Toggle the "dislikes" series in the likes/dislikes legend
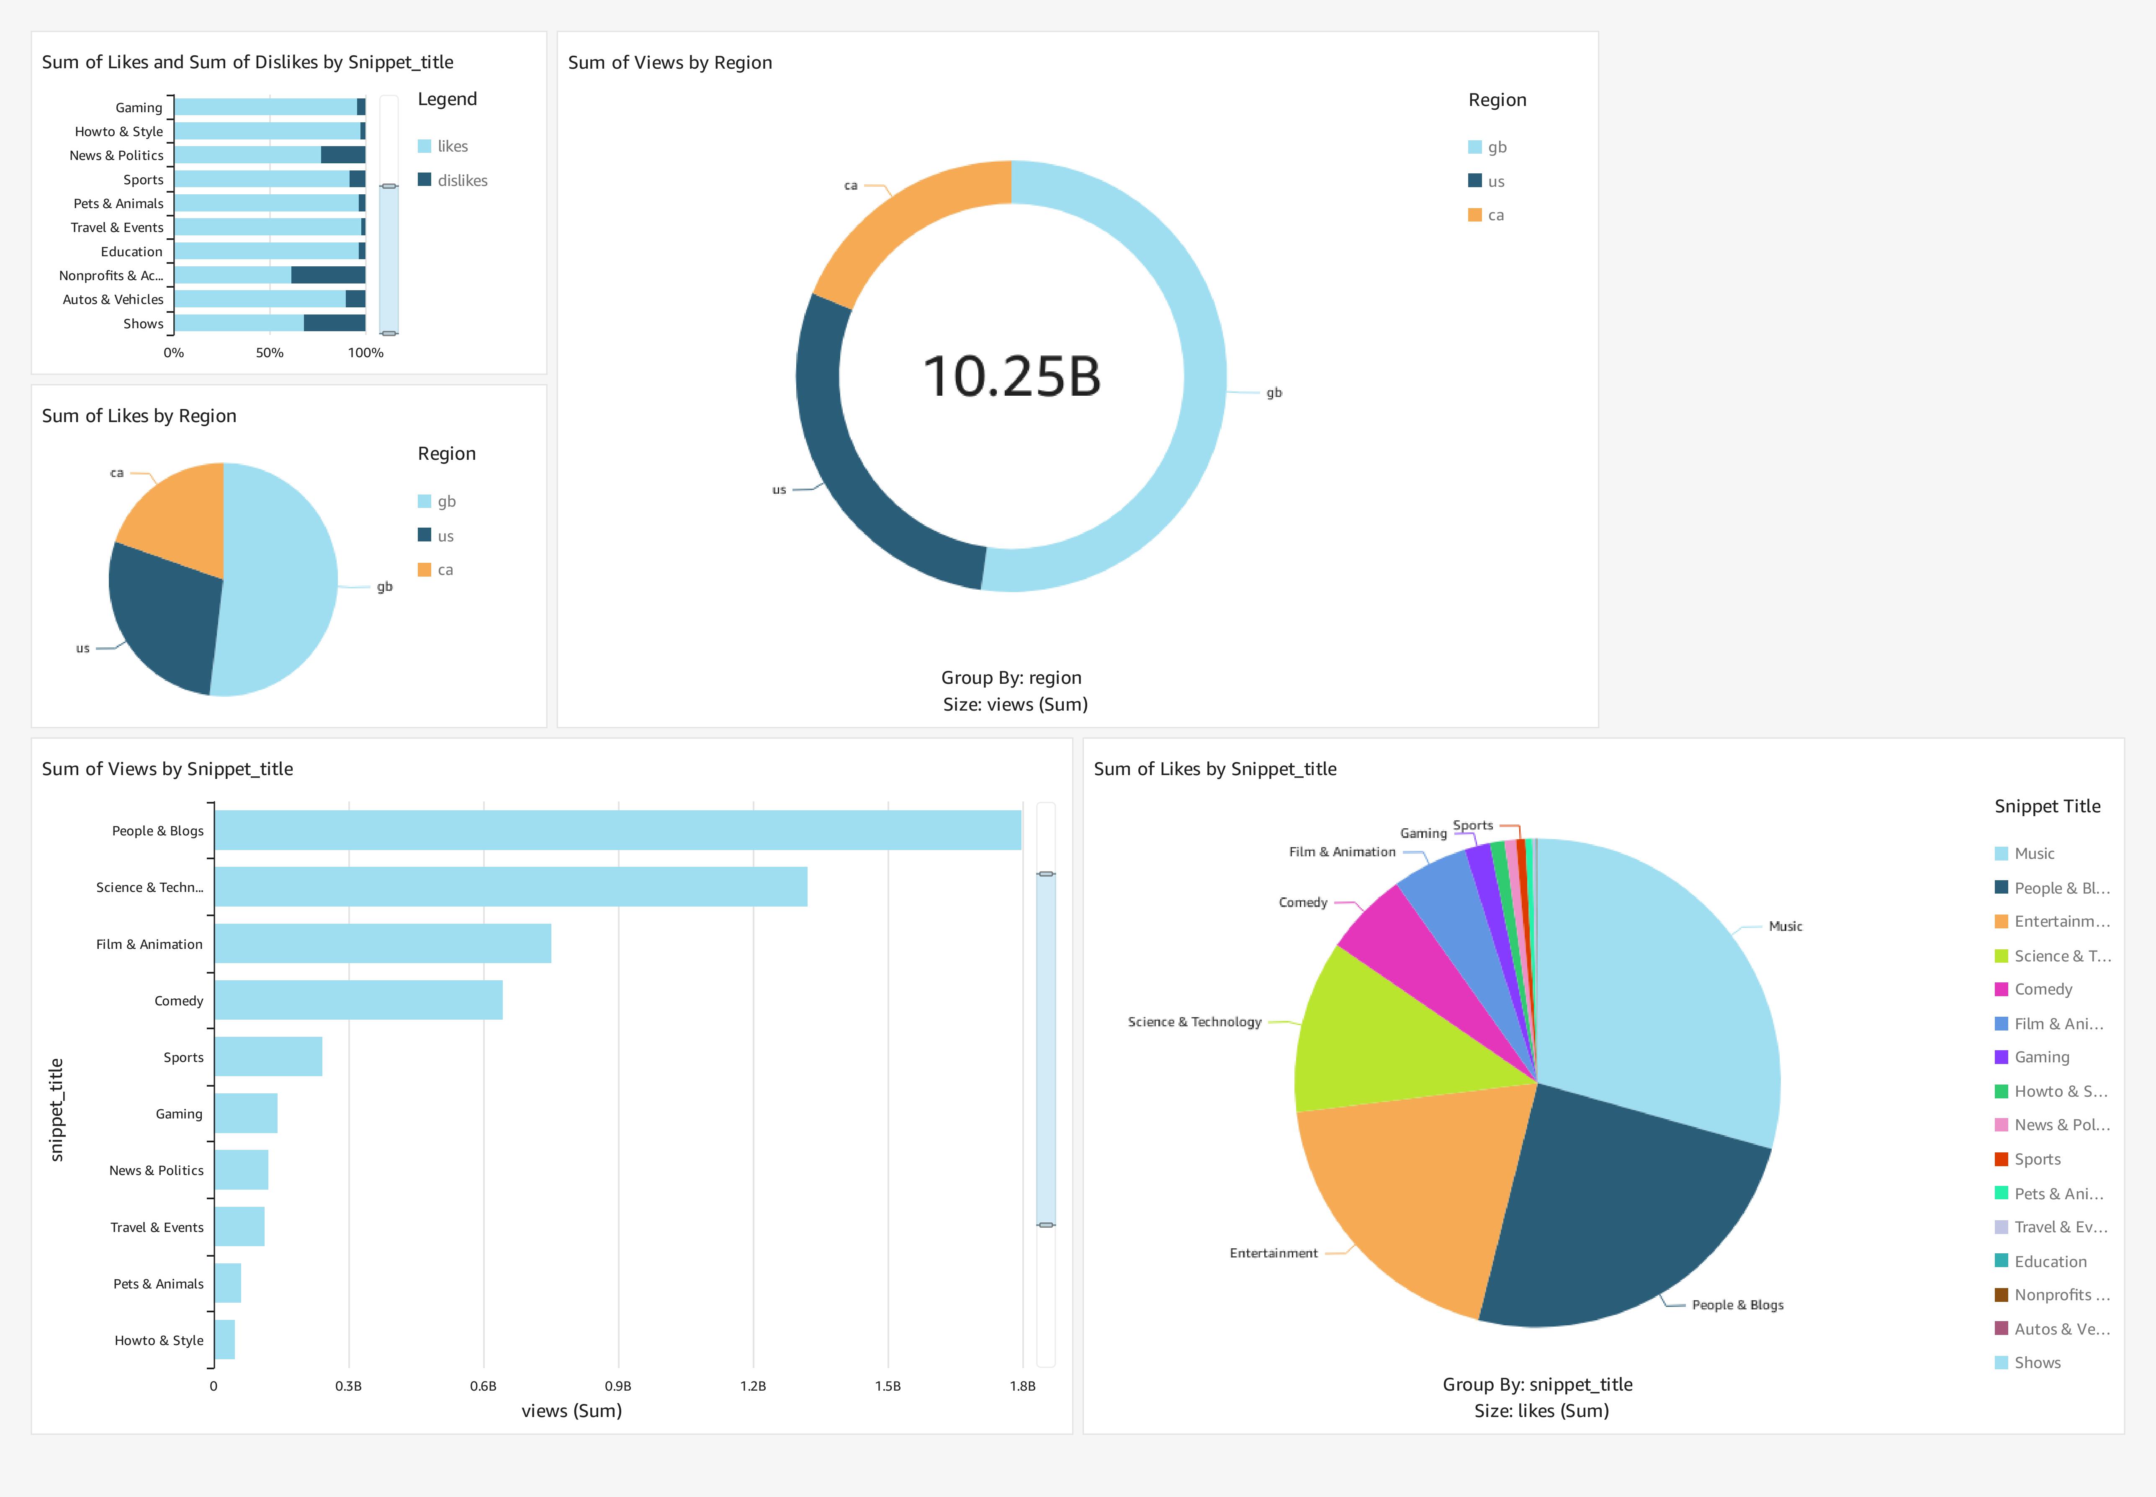The width and height of the screenshot is (2156, 1497). [x=425, y=179]
